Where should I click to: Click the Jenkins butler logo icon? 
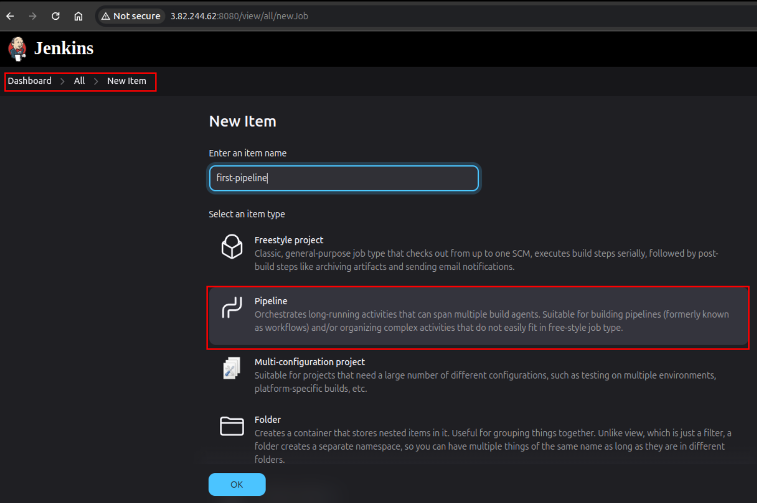(x=17, y=49)
